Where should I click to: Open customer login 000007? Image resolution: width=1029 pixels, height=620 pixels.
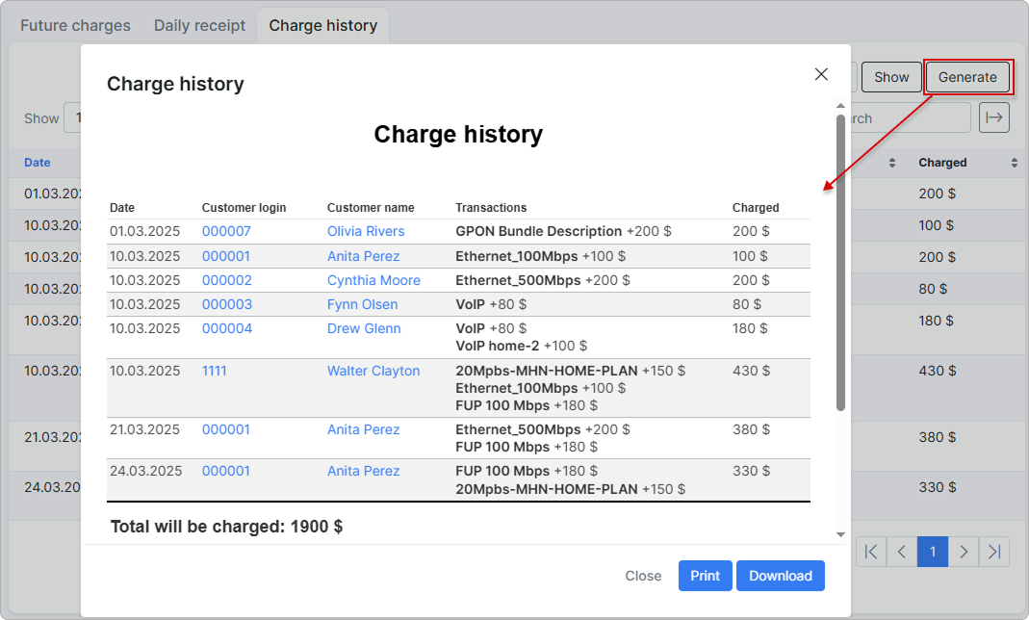pos(226,231)
